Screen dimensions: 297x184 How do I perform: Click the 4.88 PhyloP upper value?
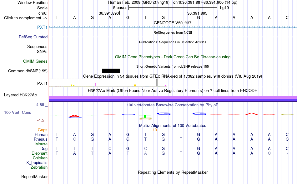[40, 105]
